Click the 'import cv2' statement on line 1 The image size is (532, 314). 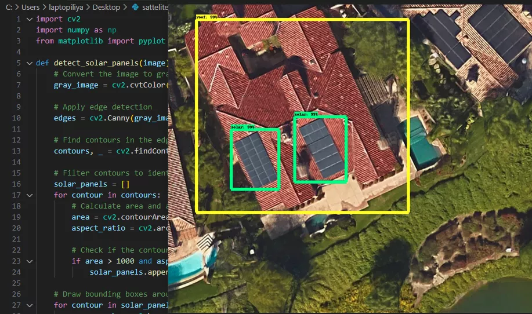point(58,19)
